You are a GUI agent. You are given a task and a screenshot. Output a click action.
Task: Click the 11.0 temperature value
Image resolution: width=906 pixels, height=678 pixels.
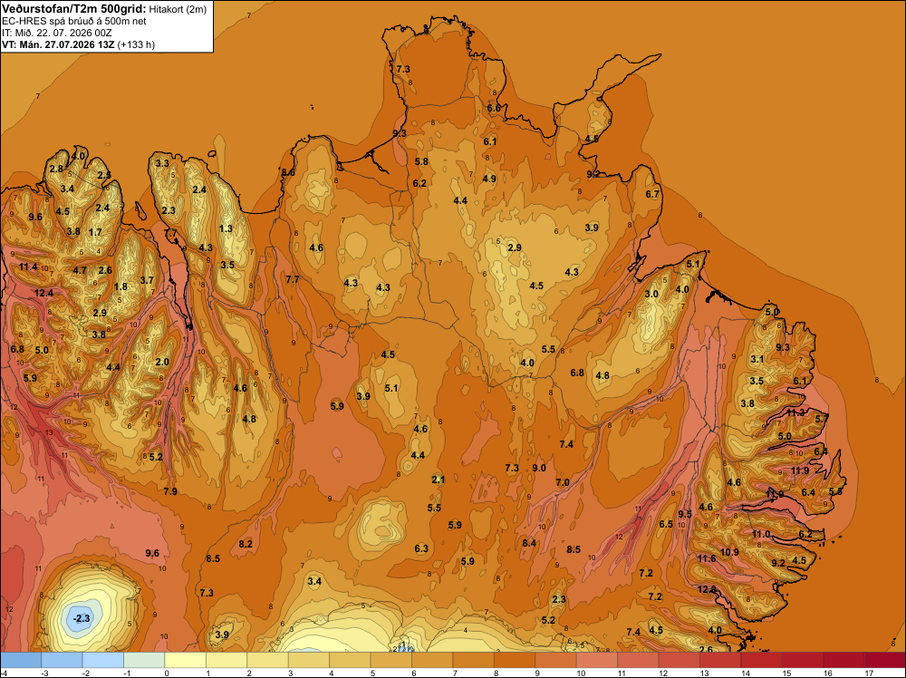[x=762, y=534]
